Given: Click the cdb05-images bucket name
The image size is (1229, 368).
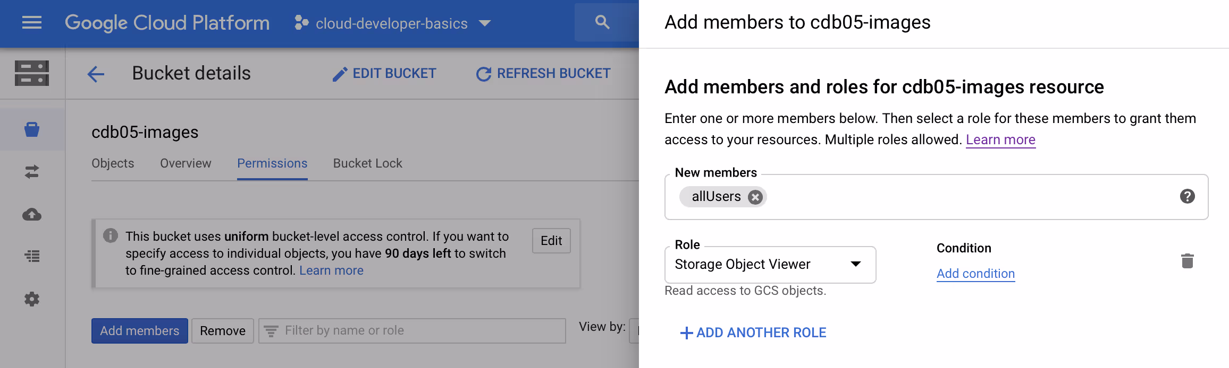Looking at the screenshot, I should point(145,132).
